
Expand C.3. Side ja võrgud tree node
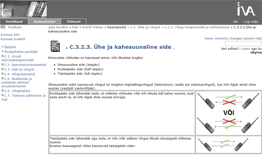click(3, 69)
